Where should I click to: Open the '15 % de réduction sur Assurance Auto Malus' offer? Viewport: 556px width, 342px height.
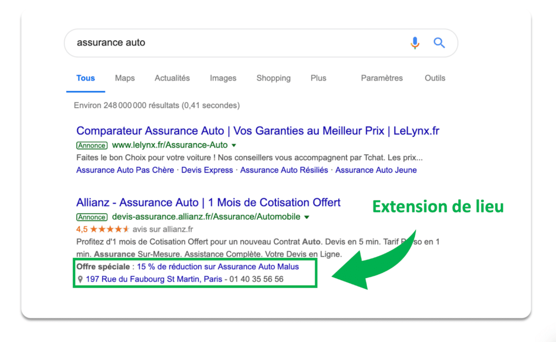pos(218,267)
